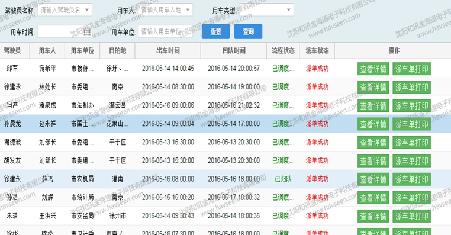This screenshot has height=235, width=451.
Task: Select driver name 孙晨龙
Action: [12, 124]
